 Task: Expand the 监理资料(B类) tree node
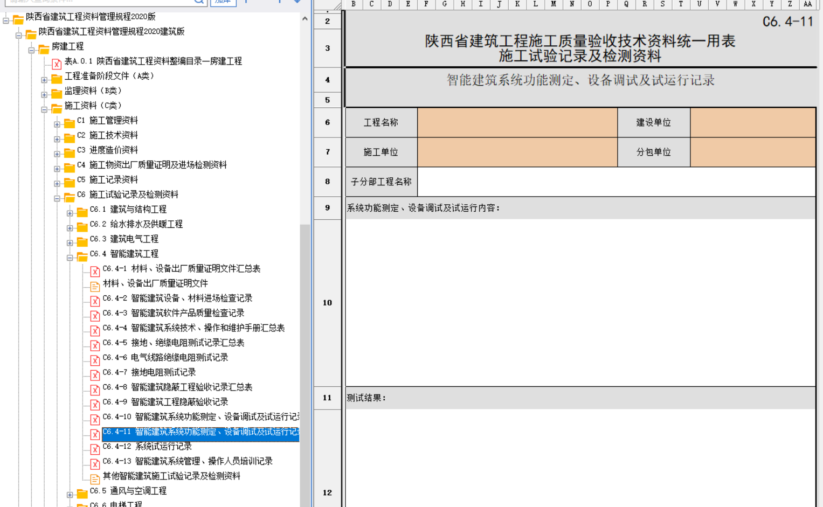tap(44, 95)
